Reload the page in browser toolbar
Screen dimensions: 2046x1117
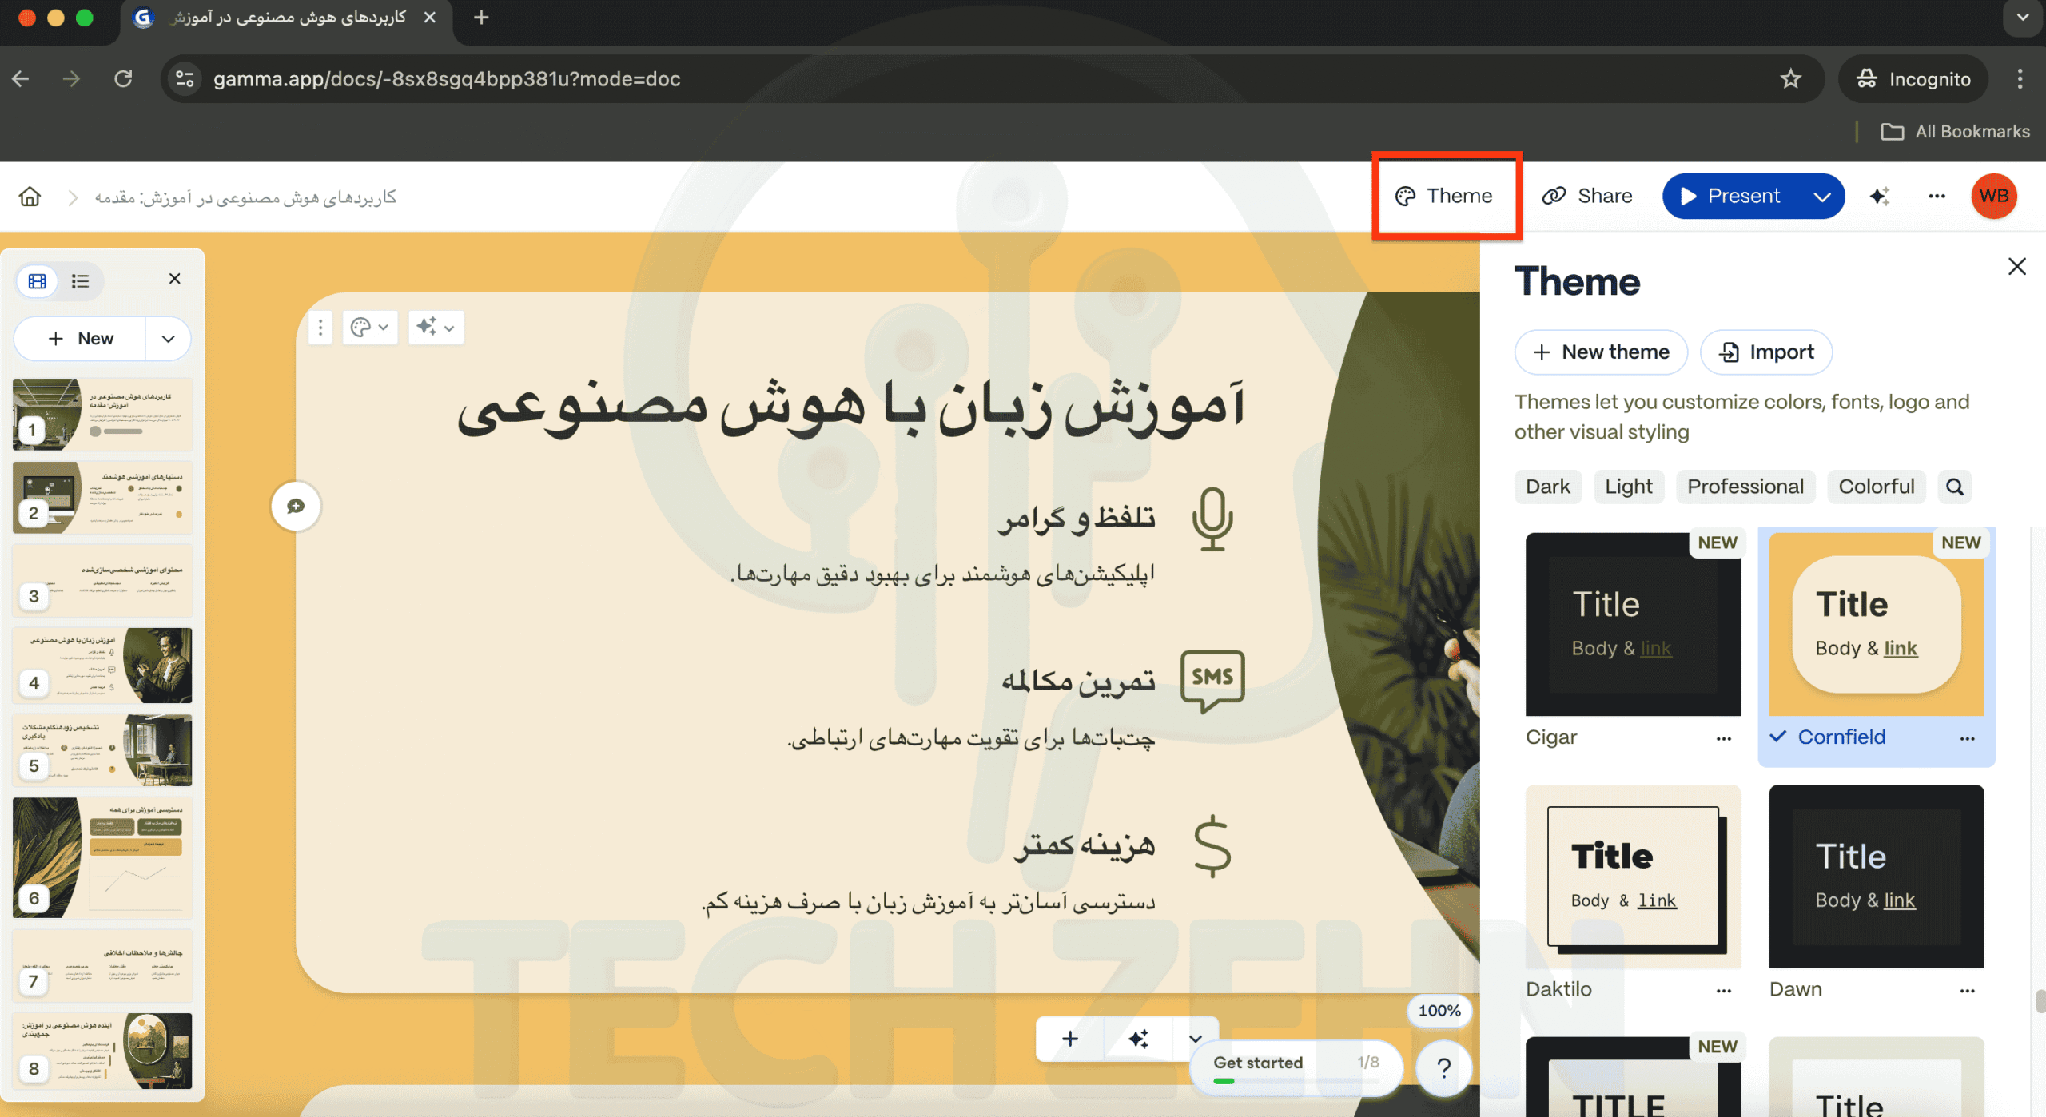(123, 78)
